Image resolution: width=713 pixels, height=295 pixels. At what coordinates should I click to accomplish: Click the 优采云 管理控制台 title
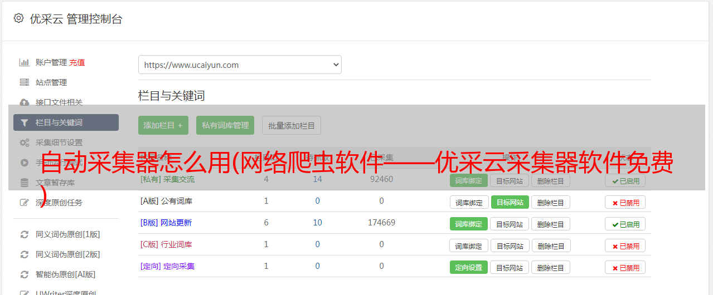pyautogui.click(x=76, y=19)
